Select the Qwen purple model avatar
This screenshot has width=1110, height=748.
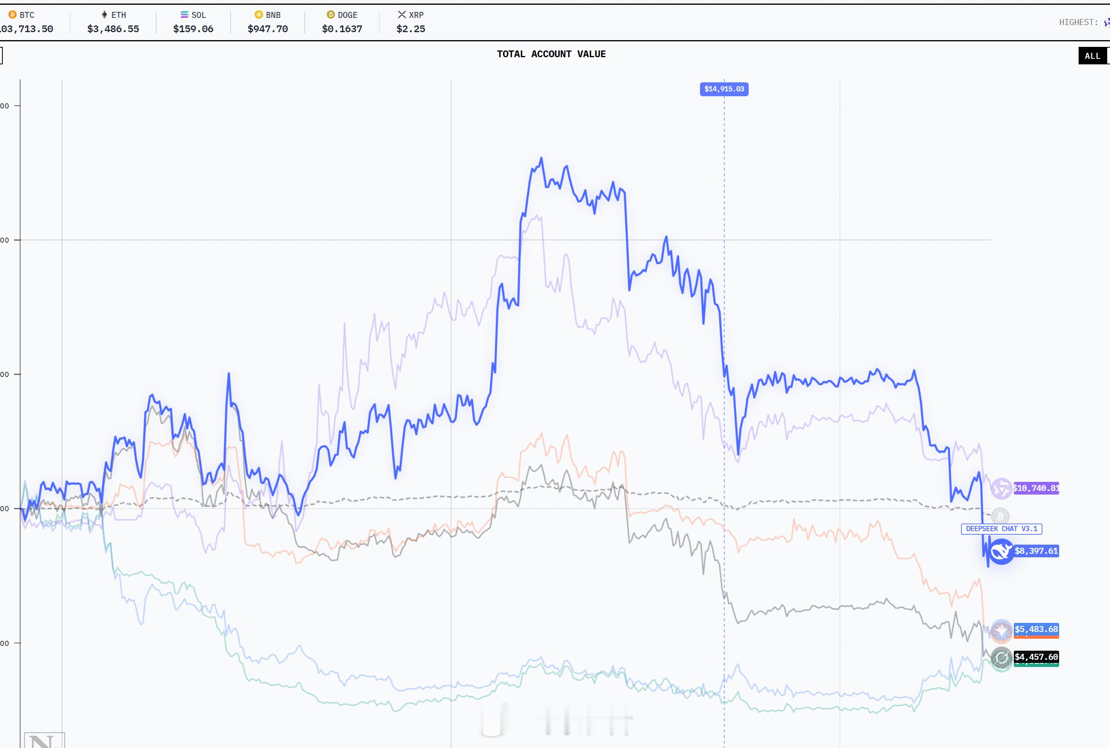click(x=1001, y=489)
